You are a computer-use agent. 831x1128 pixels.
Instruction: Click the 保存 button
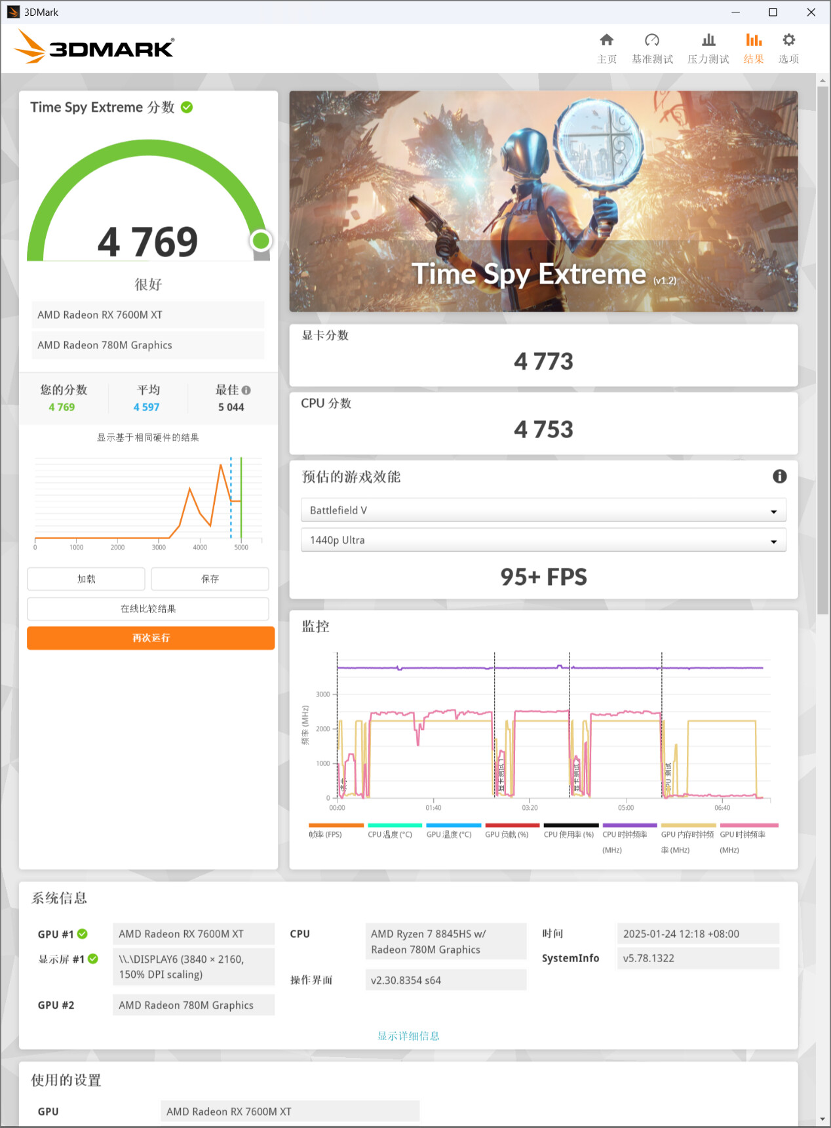[x=210, y=579]
